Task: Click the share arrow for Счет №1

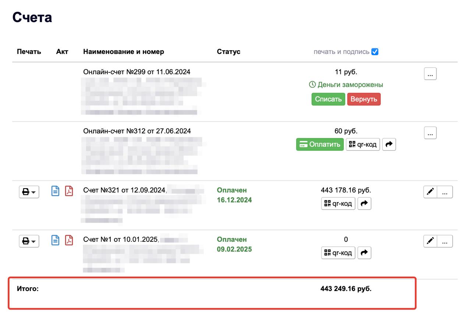Action: click(x=364, y=253)
